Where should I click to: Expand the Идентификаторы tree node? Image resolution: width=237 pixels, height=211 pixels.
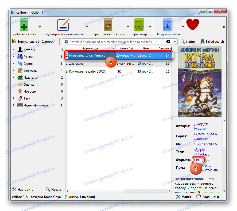[13, 105]
